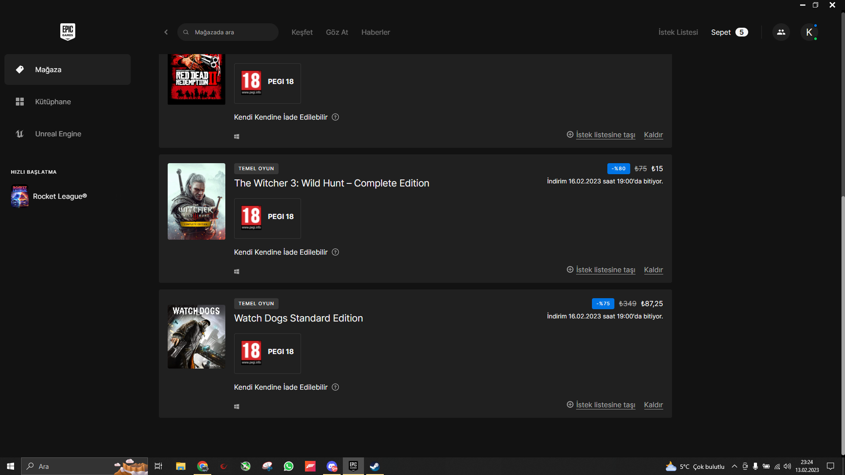Open Task View in taskbar
Image resolution: width=845 pixels, height=475 pixels.
tap(158, 466)
